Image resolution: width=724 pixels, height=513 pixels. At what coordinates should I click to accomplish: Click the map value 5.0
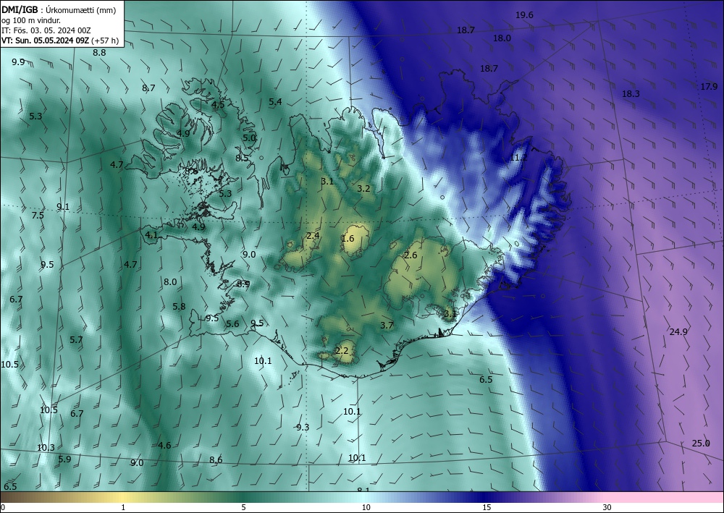click(249, 137)
